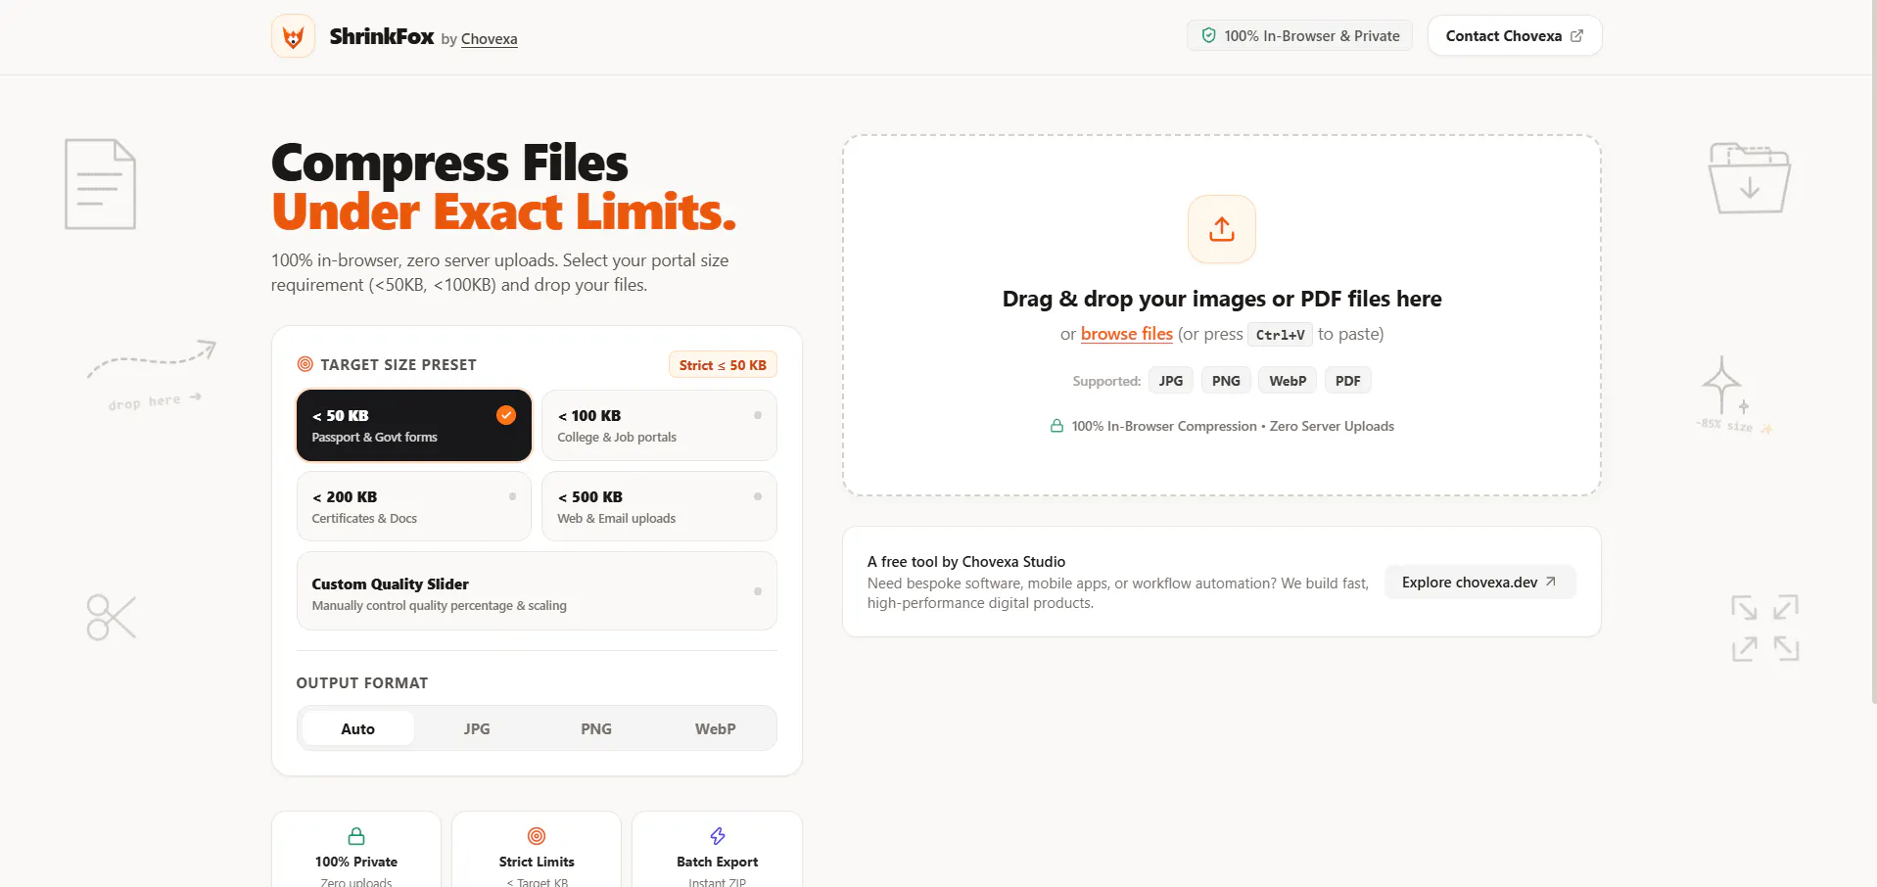Click the ShrinkFox fox logo icon

[293, 36]
